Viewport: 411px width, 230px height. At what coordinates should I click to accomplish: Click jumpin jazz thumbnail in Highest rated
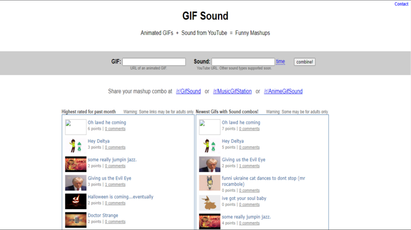tap(76, 164)
